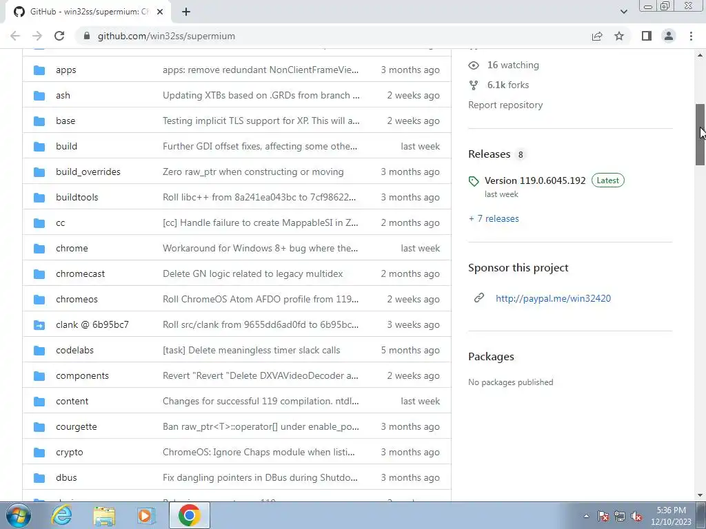Open commit 'Delete GN logic related to legacy multidex'
Screen dimensions: 706x529
(x=252, y=274)
